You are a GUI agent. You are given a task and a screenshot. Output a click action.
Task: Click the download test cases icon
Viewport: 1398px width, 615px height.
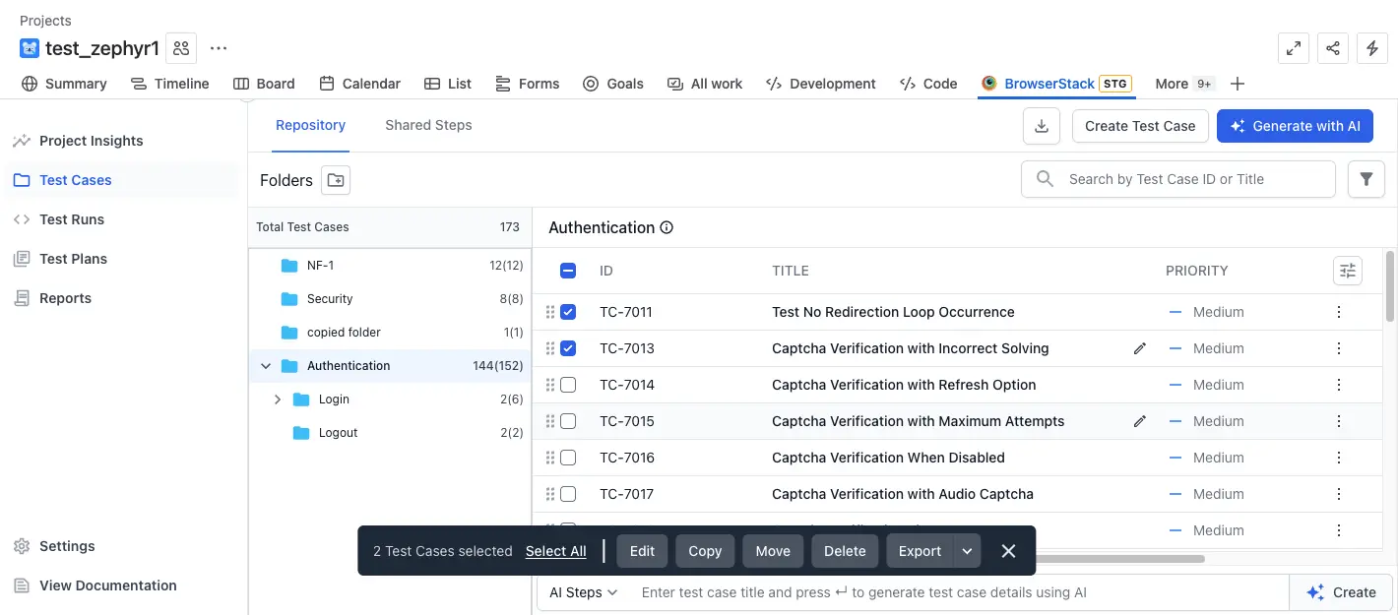coord(1042,126)
